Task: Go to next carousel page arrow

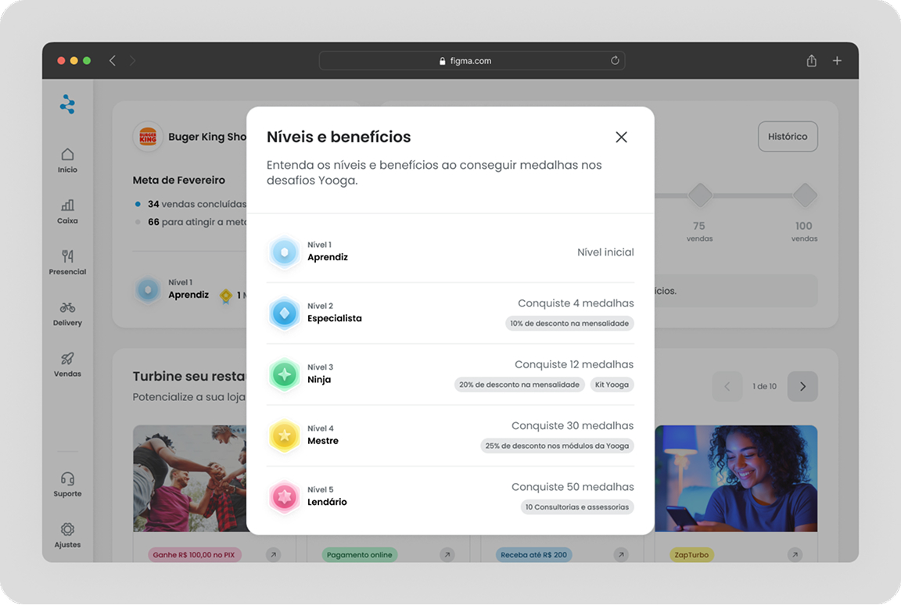Action: click(802, 386)
